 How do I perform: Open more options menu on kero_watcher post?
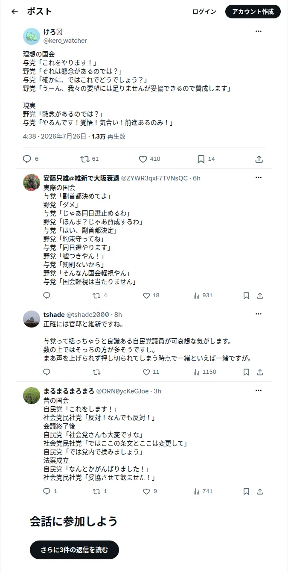pyautogui.click(x=259, y=31)
